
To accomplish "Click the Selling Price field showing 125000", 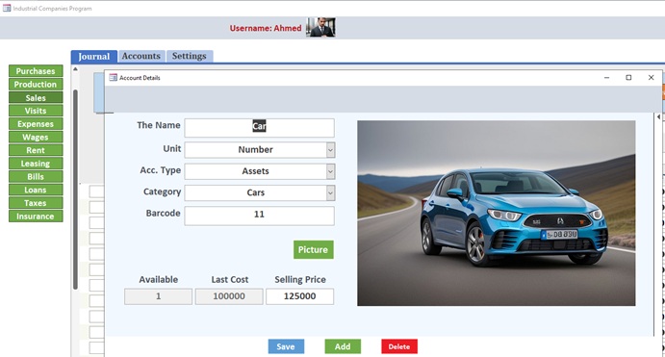I will pos(299,296).
